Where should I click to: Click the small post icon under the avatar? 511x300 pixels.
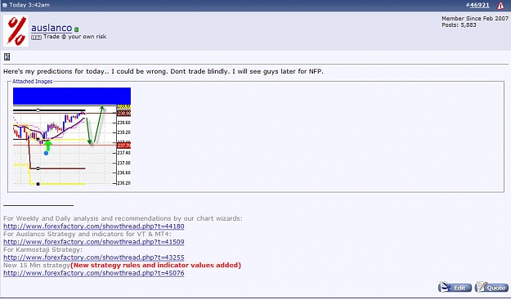click(x=7, y=57)
